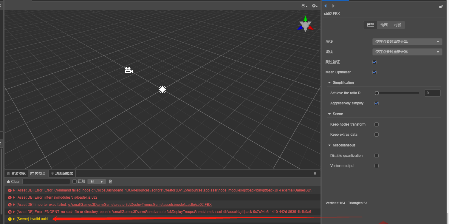Go back in inspector history
This screenshot has width=449, height=224.
click(326, 6)
